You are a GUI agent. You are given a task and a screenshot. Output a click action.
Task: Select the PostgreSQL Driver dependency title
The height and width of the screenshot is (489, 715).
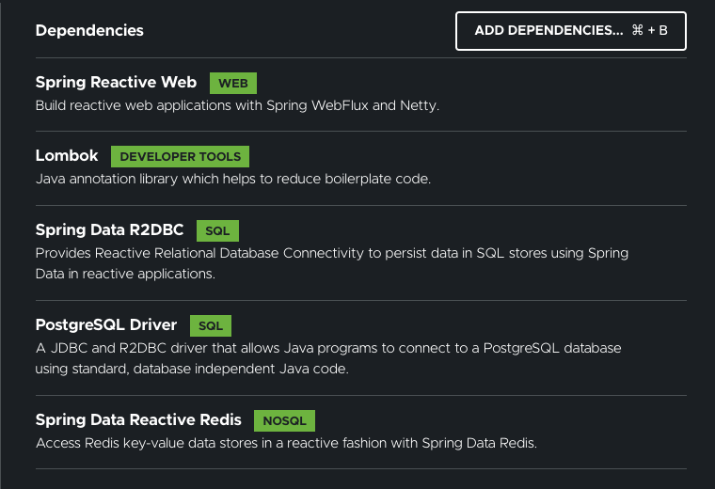point(105,325)
